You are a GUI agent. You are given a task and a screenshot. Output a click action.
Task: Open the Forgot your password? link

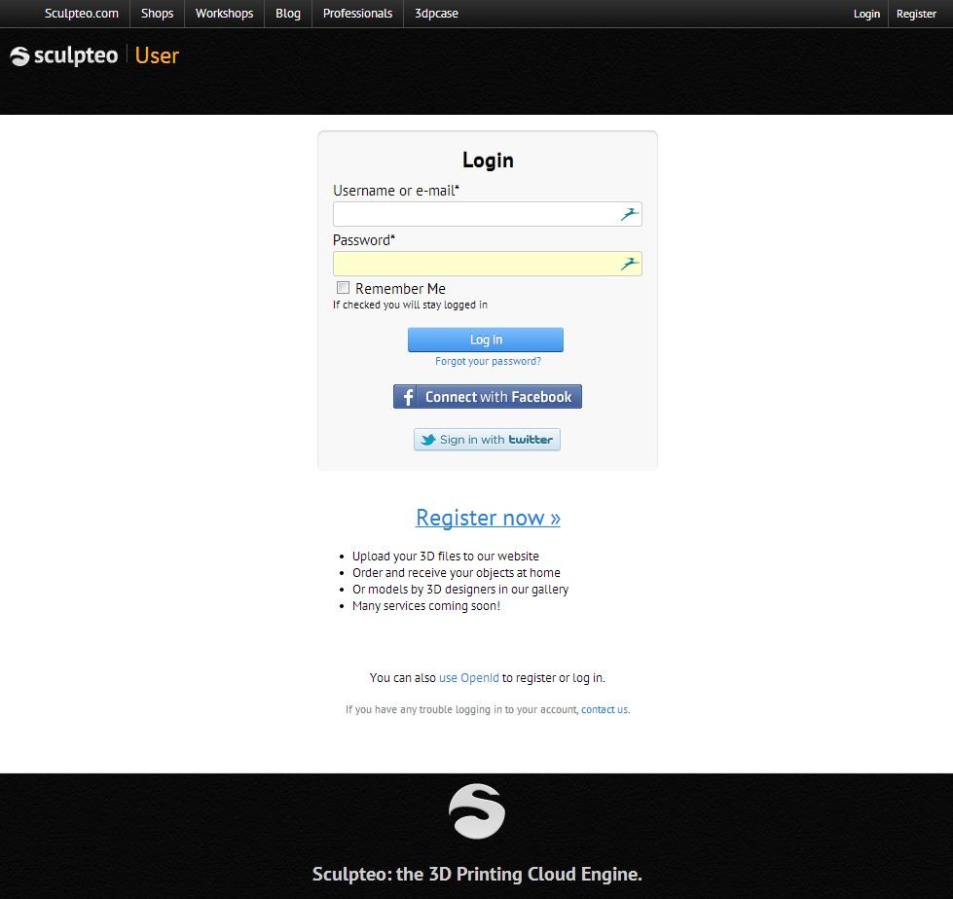[x=488, y=361]
